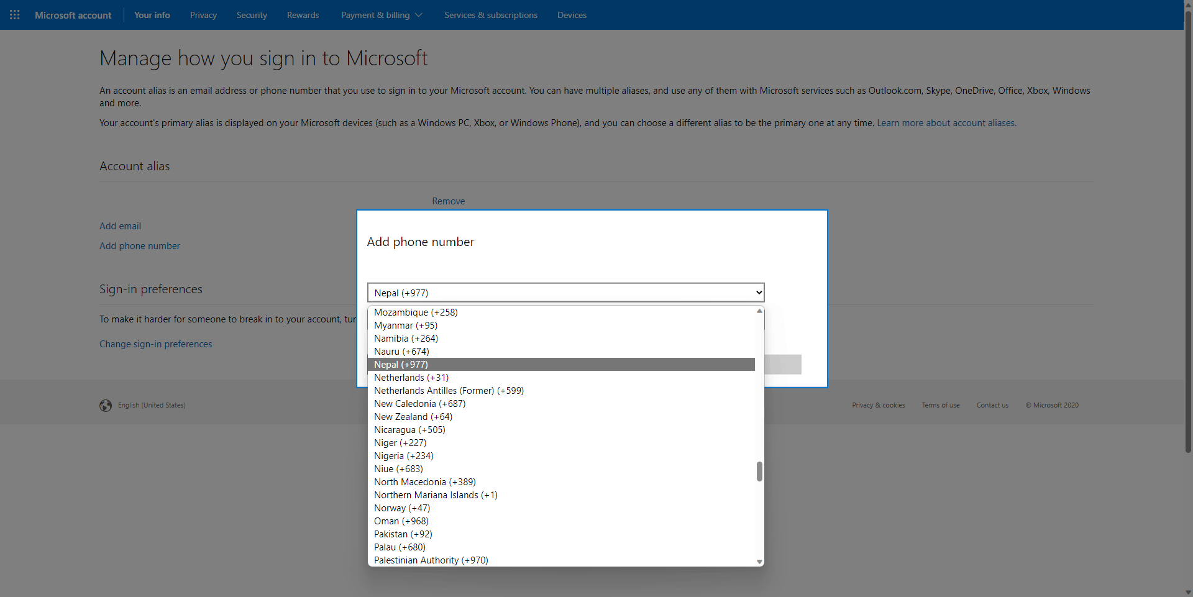Open the Microsoft apps launcher grid icon

[x=15, y=15]
